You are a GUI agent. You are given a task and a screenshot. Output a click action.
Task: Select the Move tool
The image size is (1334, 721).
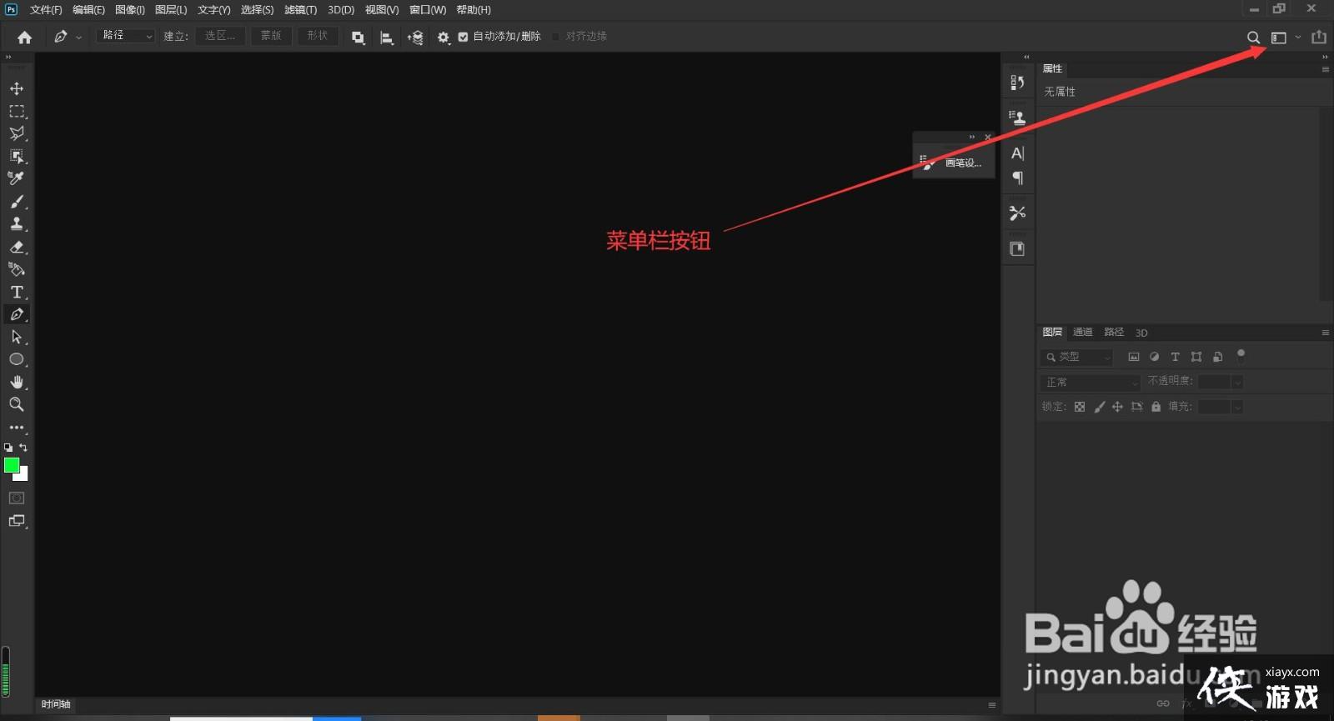point(17,88)
